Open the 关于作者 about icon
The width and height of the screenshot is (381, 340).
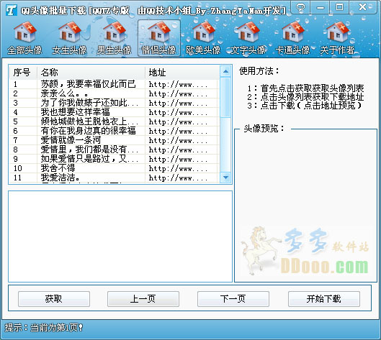pyautogui.click(x=337, y=38)
